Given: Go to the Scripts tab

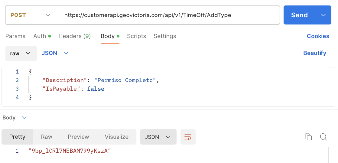Looking at the screenshot, I should coord(136,36).
